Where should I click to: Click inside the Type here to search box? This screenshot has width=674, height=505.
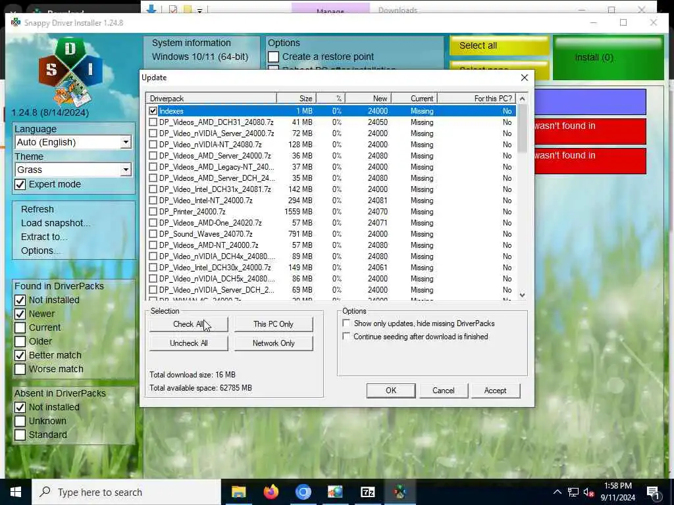pyautogui.click(x=126, y=492)
